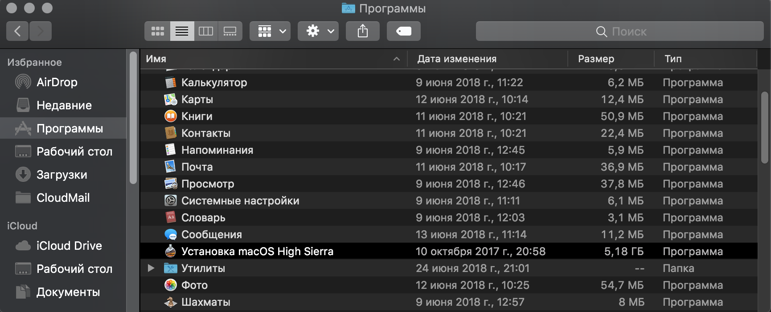Viewport: 771px width, 312px height.
Task: Sort by the Размер column header
Action: (x=611, y=59)
